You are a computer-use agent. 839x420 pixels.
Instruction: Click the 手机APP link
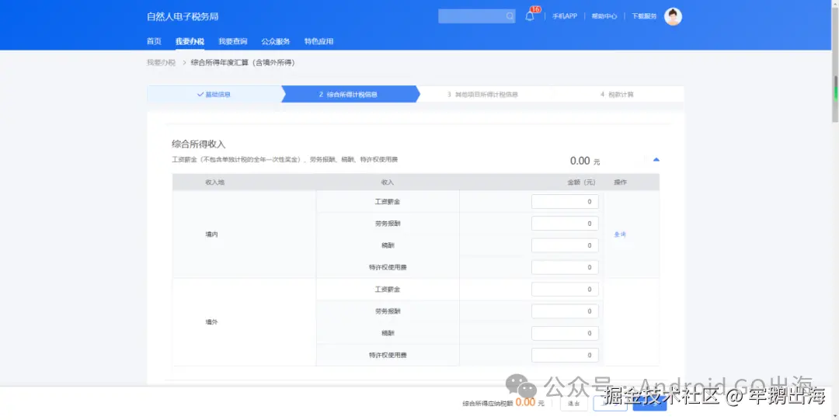point(565,16)
